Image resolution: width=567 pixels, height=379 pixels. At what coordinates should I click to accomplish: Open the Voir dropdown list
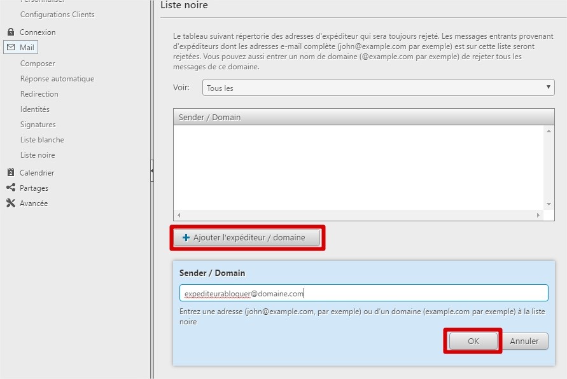tap(378, 88)
